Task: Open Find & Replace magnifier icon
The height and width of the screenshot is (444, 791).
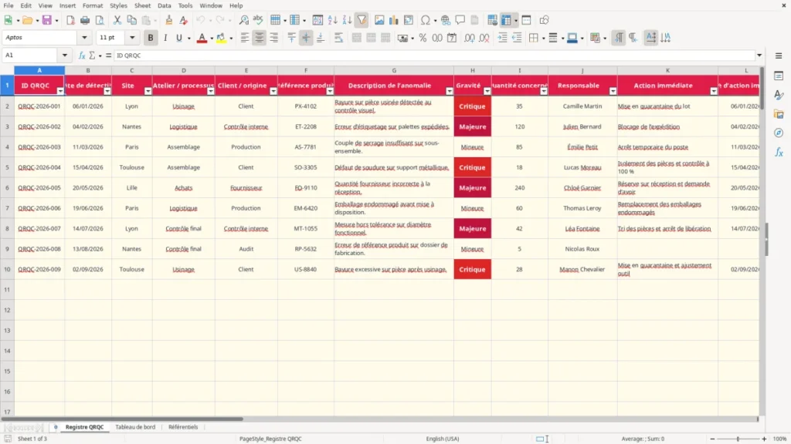Action: click(x=243, y=20)
